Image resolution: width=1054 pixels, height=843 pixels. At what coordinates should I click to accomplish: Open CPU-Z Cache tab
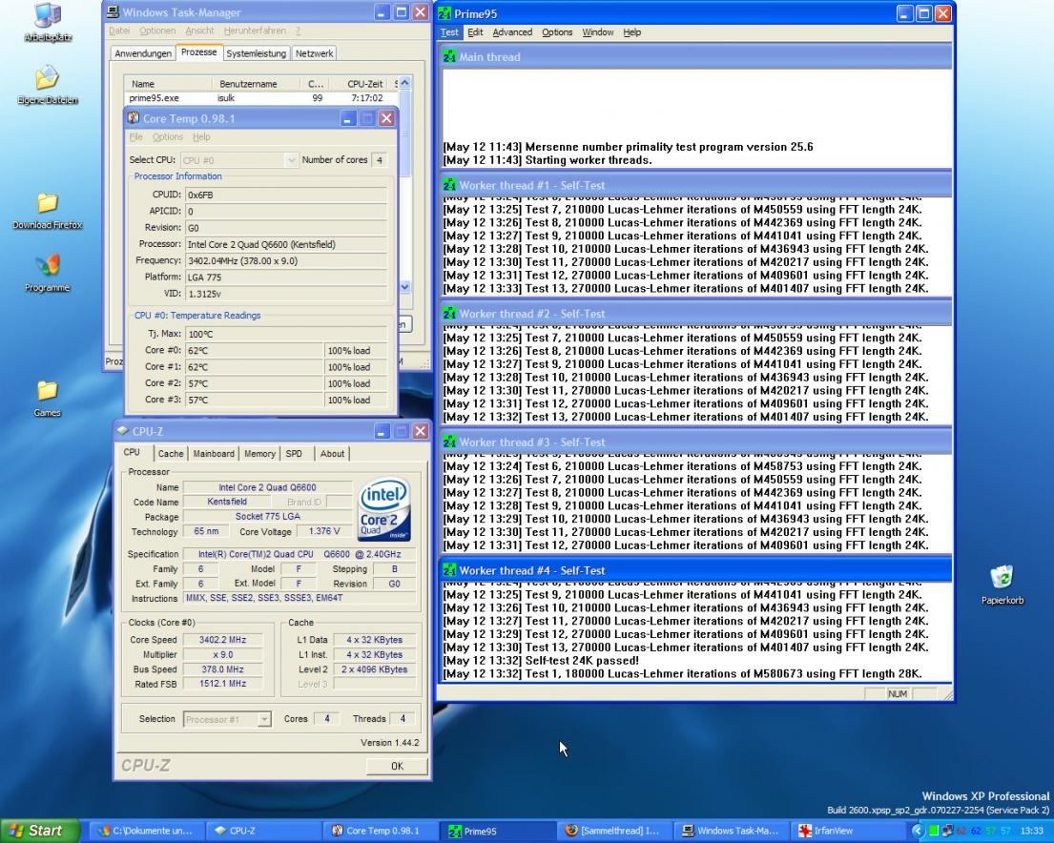(171, 454)
